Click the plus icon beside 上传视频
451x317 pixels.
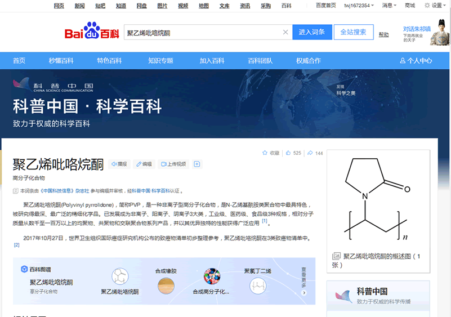pyautogui.click(x=197, y=164)
